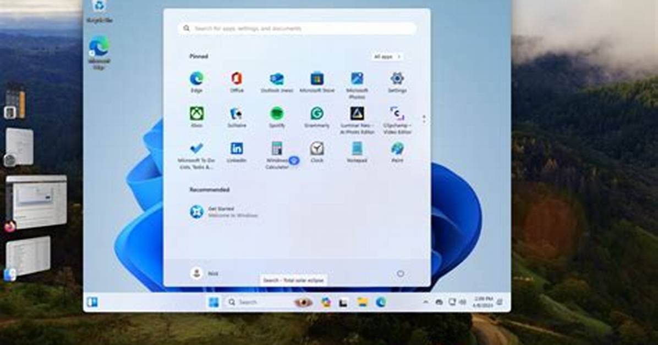Launch the Xbox app
Viewport: 658px width, 345px height.
[x=196, y=117]
